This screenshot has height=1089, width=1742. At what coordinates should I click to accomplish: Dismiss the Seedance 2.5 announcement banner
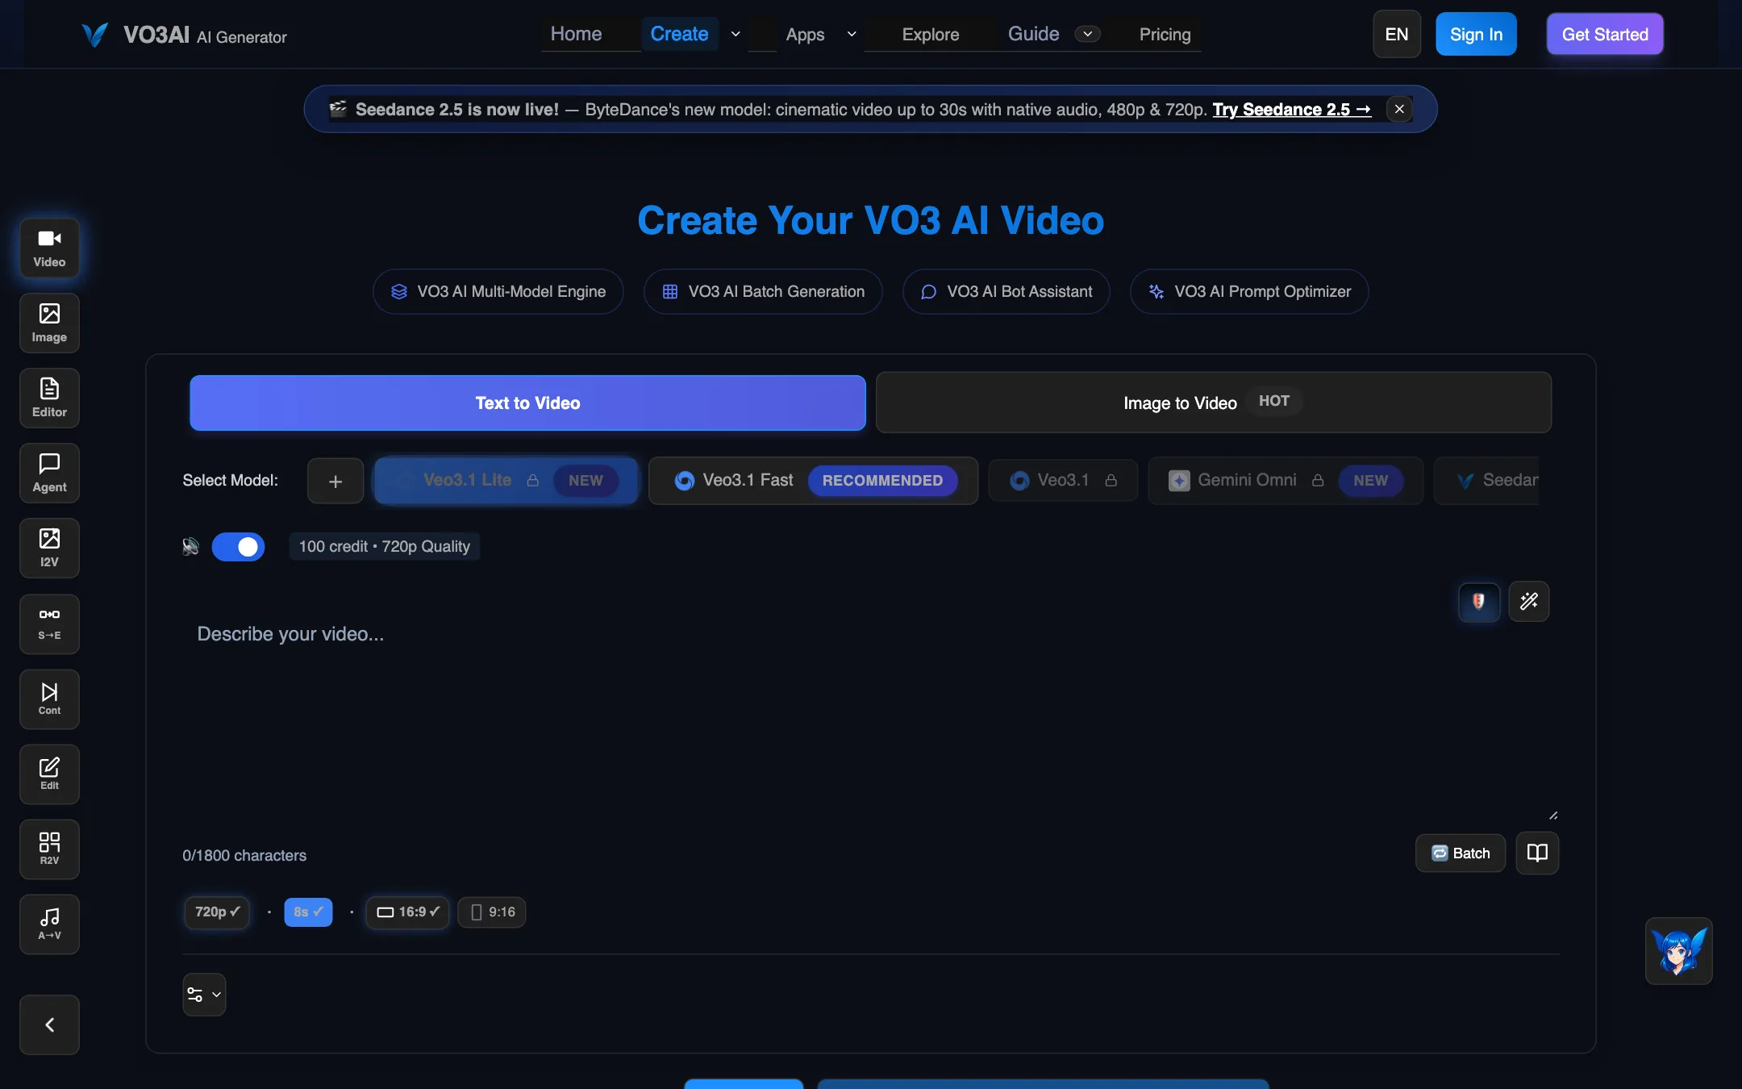(x=1399, y=109)
